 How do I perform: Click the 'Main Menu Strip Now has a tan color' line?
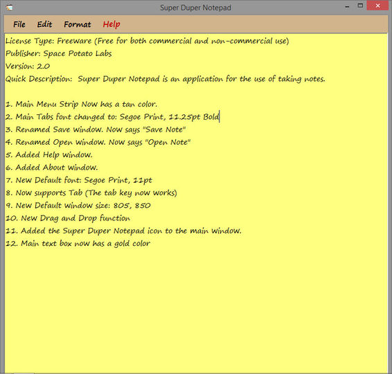coord(81,105)
